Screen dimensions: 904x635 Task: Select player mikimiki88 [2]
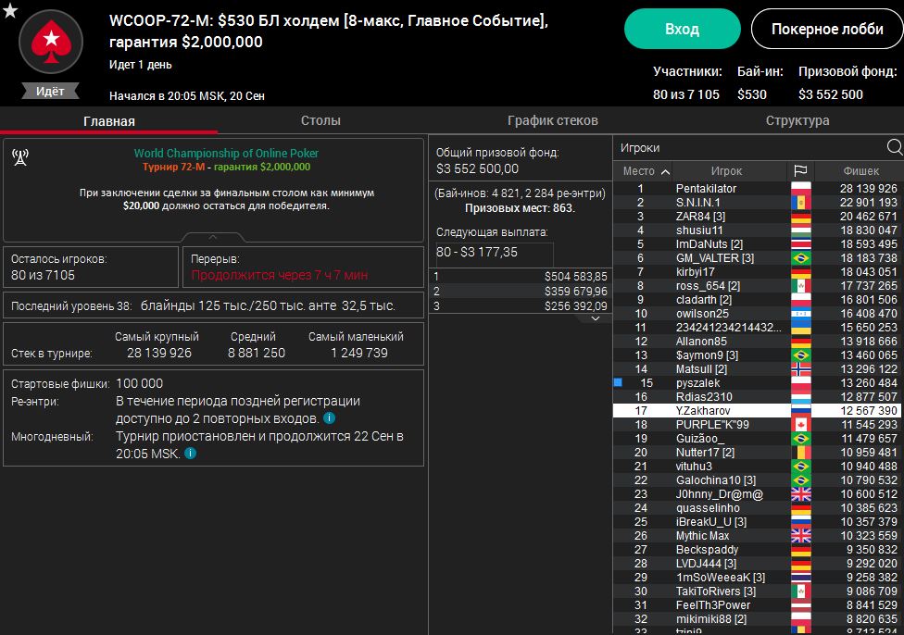click(757, 619)
